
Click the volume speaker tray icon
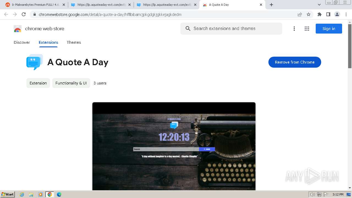[x=313, y=194]
